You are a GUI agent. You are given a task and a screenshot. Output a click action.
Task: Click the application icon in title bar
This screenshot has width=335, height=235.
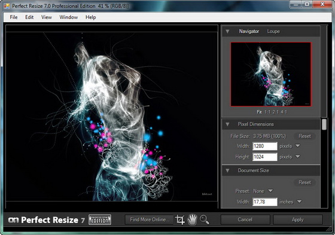[x=7, y=6]
